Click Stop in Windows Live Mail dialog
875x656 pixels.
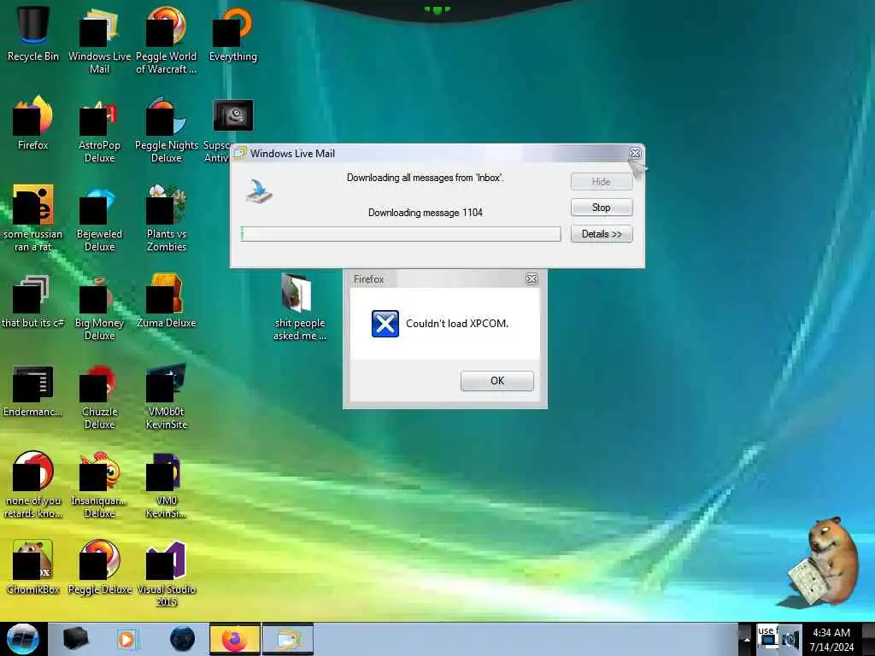[601, 208]
